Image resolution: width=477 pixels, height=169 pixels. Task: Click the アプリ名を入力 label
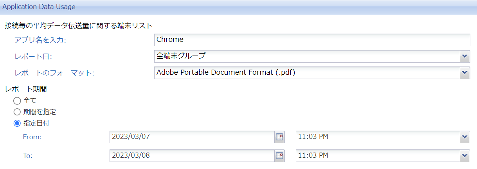click(x=40, y=40)
